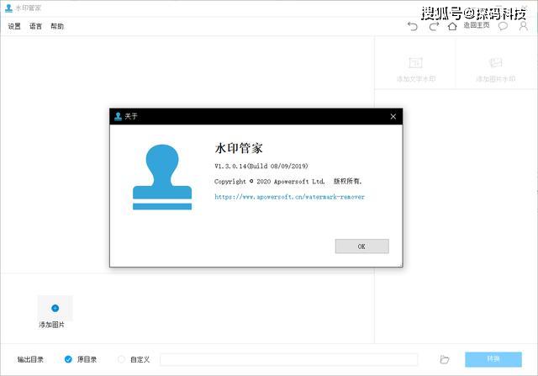Click the blue stamp logo in dialog

162,177
